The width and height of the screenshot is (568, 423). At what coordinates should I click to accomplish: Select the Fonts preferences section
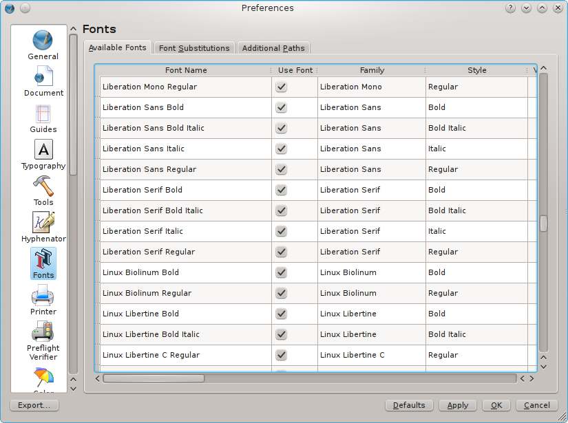click(x=43, y=263)
